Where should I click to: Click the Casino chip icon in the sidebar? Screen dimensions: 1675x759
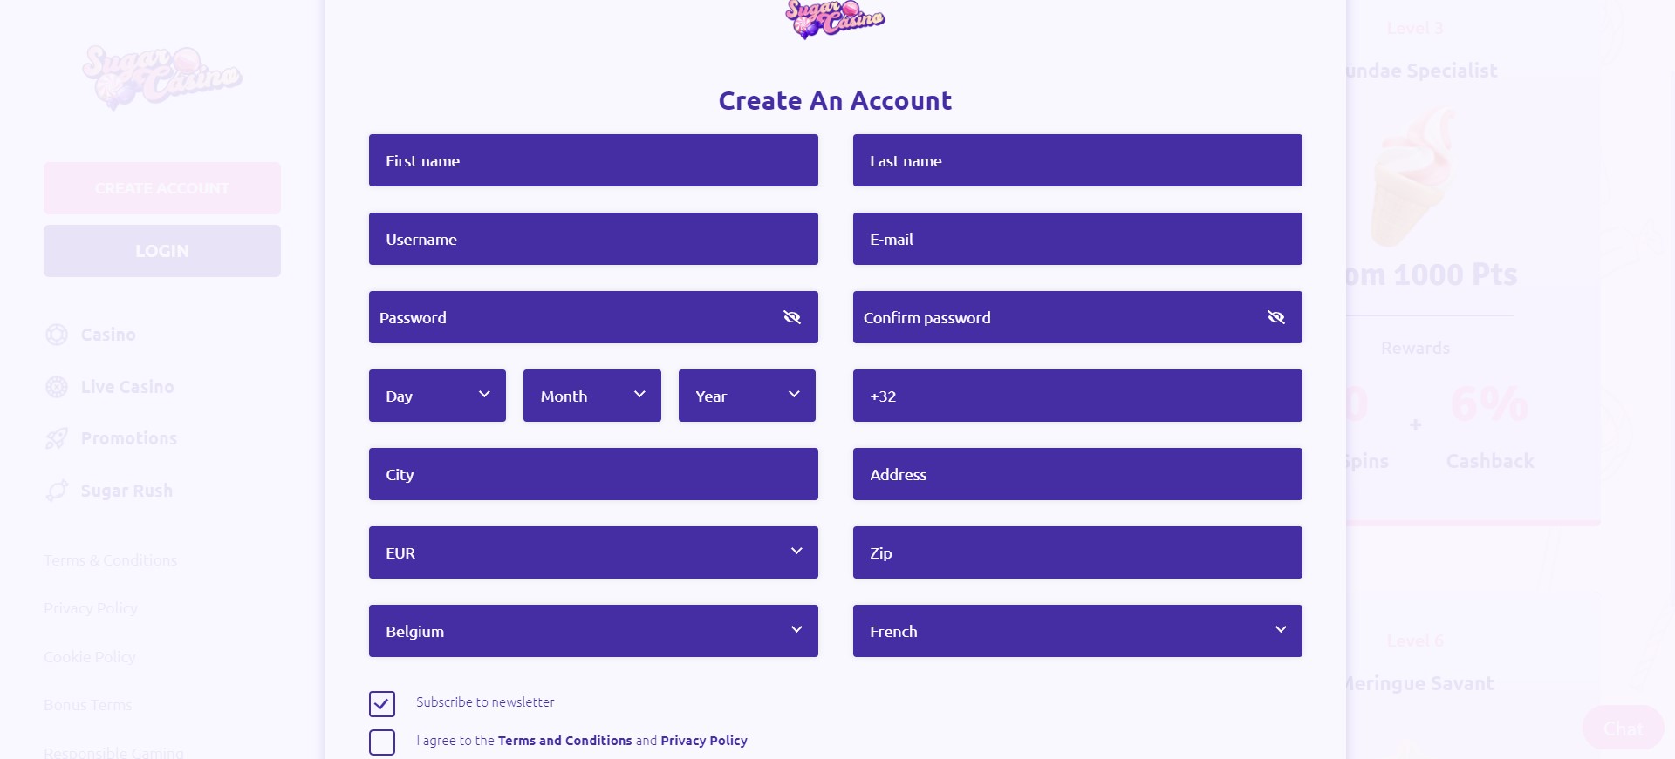pos(57,335)
